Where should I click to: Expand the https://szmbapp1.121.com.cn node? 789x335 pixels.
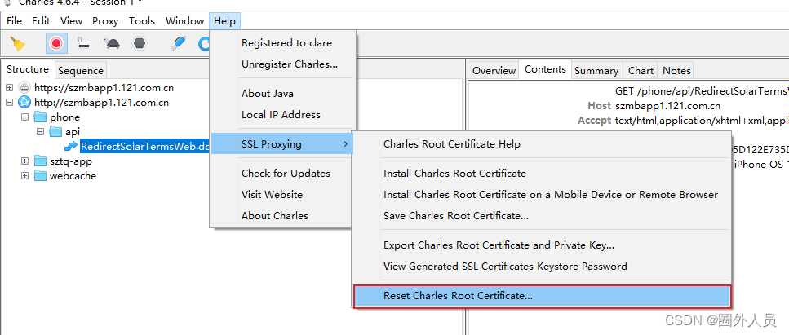[9, 87]
